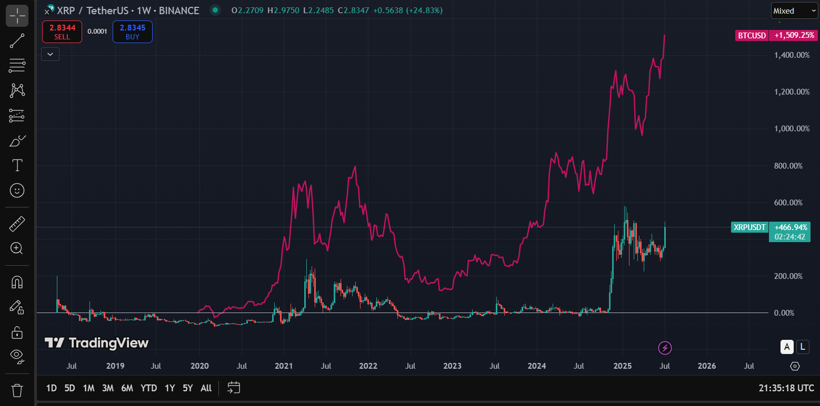Click the 21:35:18 UTC timezone clock
This screenshot has height=406, width=820.
[786, 388]
